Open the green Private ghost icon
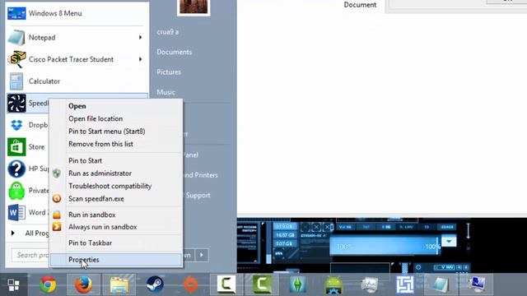Image resolution: width=527 pixels, height=296 pixels. pos(16,190)
